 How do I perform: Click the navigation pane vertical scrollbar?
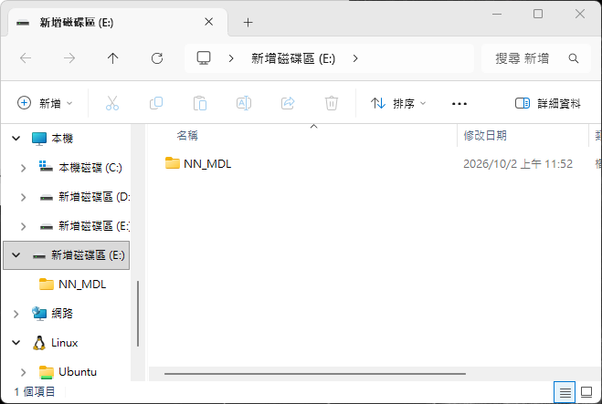click(x=138, y=314)
